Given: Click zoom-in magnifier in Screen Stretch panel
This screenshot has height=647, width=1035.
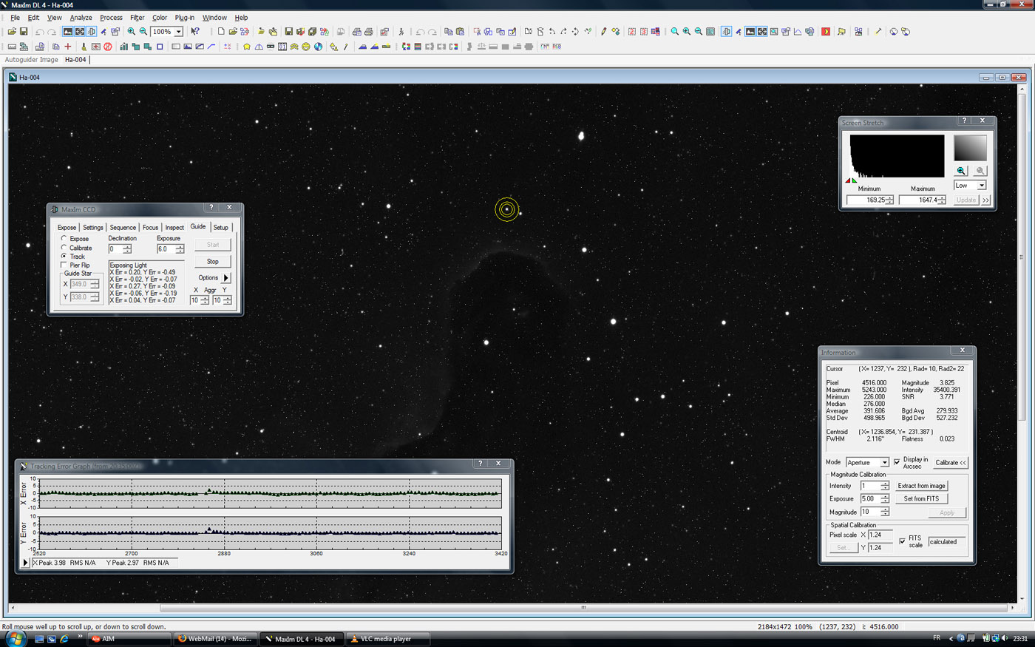Looking at the screenshot, I should tap(961, 171).
